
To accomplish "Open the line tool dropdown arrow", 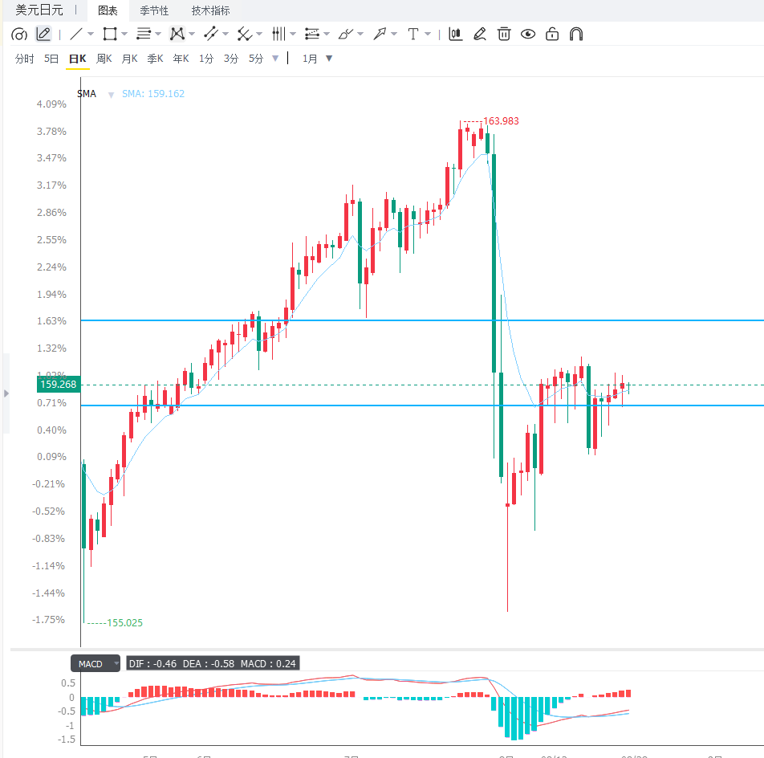I will point(91,34).
